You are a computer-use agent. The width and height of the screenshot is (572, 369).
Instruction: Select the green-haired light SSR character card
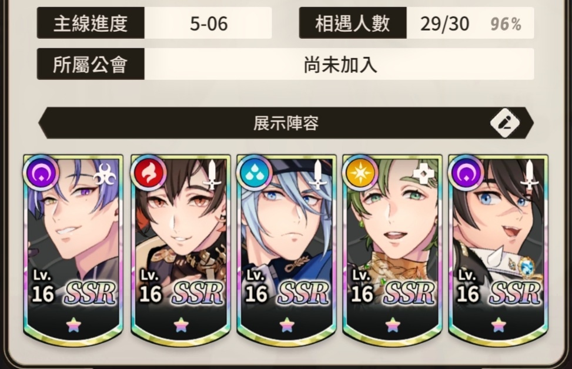392,250
